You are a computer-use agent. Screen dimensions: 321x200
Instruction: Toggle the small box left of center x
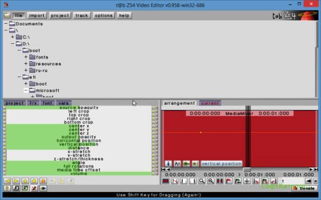[x=5, y=126]
